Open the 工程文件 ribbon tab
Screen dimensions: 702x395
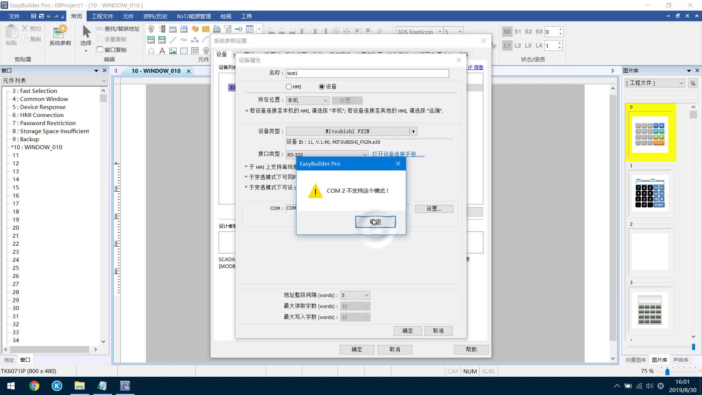[x=102, y=16]
